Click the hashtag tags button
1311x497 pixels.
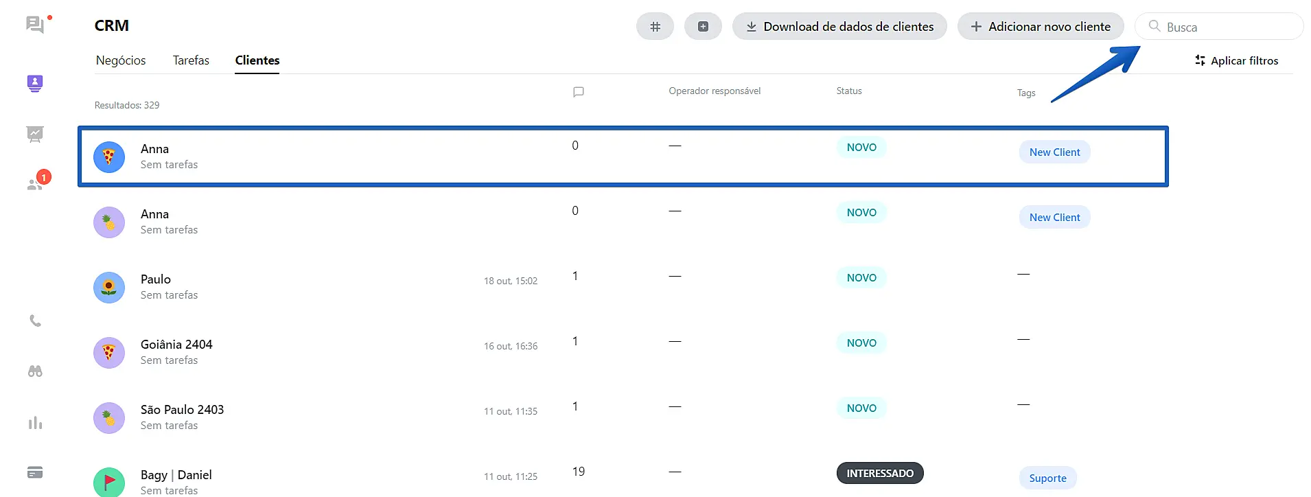655,27
